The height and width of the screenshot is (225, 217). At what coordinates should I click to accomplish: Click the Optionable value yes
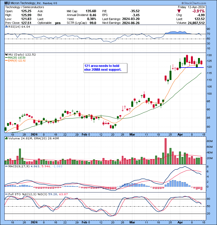click(x=58, y=23)
